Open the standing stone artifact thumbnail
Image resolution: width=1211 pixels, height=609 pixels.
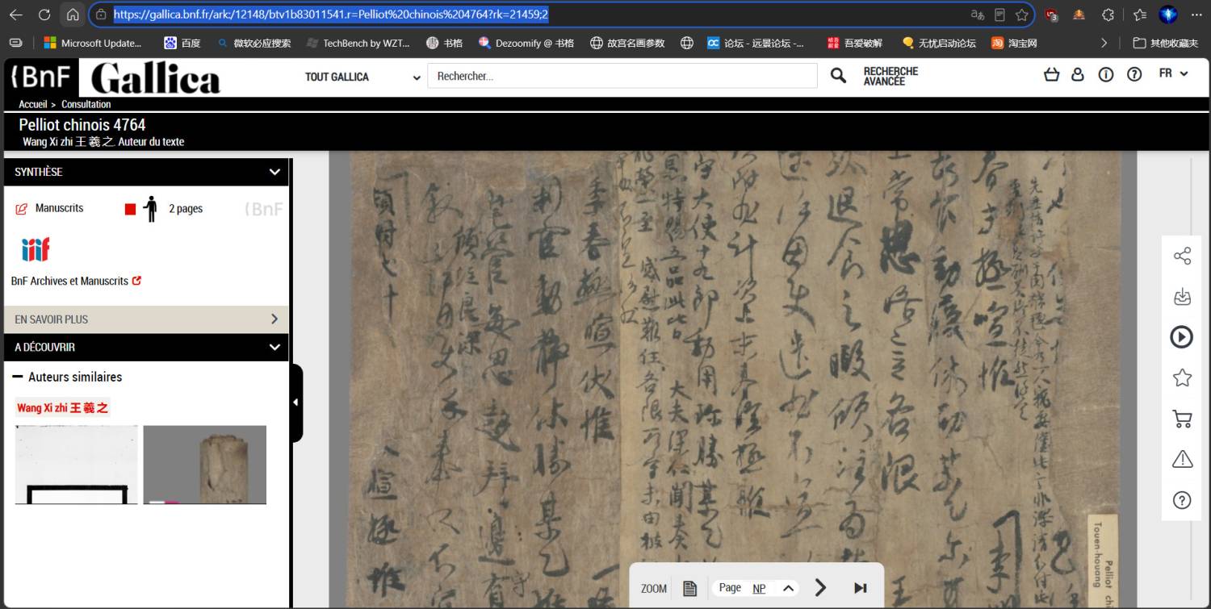coord(205,465)
